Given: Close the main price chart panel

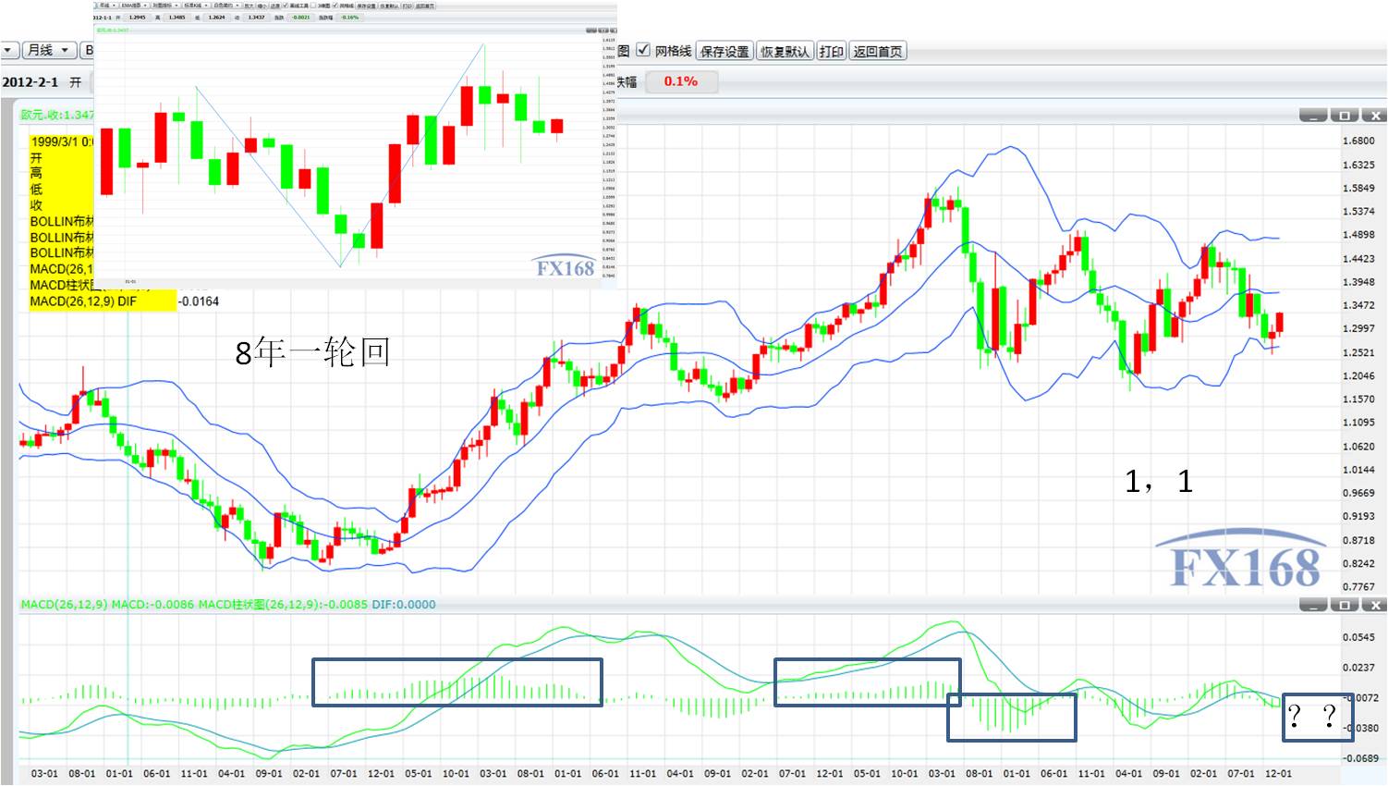Looking at the screenshot, I should coord(1373,116).
